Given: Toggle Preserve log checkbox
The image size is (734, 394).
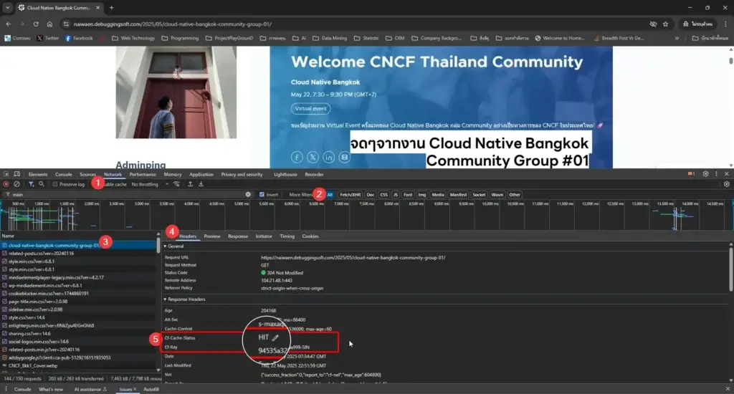Looking at the screenshot, I should click(54, 184).
